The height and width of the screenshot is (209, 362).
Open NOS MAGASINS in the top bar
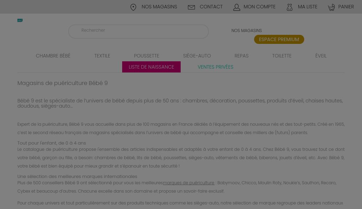pyautogui.click(x=159, y=7)
